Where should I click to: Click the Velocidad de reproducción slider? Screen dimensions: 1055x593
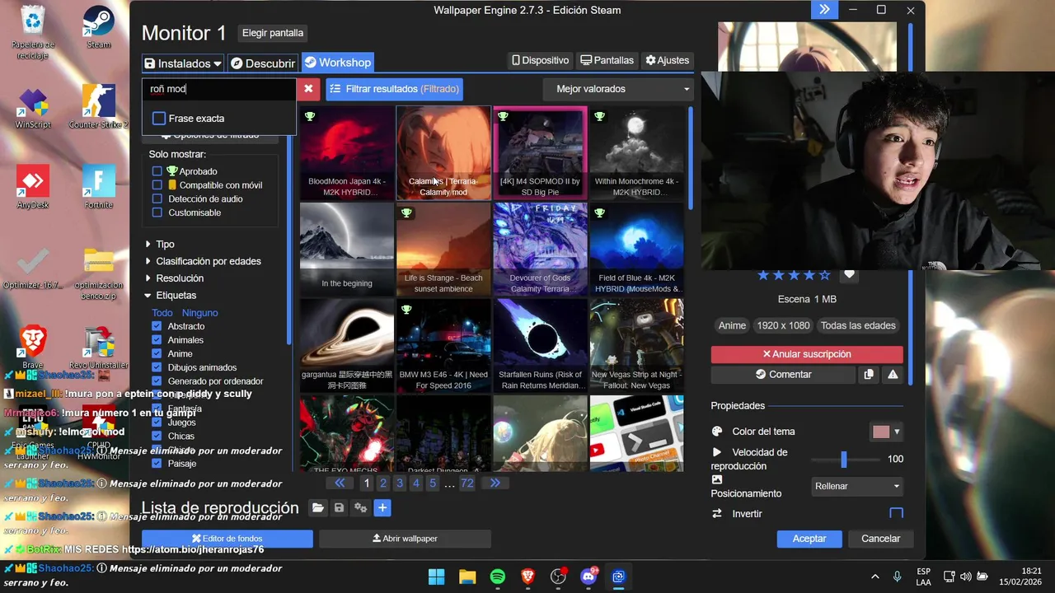tap(844, 460)
